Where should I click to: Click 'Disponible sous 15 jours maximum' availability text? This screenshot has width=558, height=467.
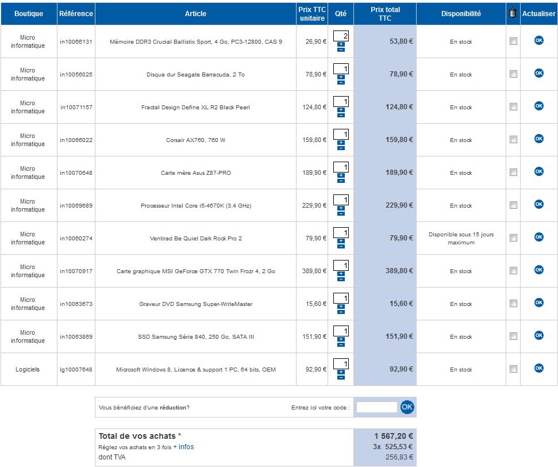tap(461, 238)
